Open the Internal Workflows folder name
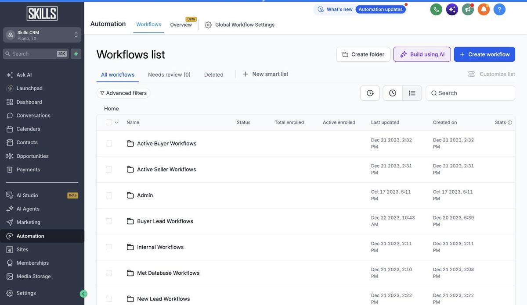 point(160,247)
